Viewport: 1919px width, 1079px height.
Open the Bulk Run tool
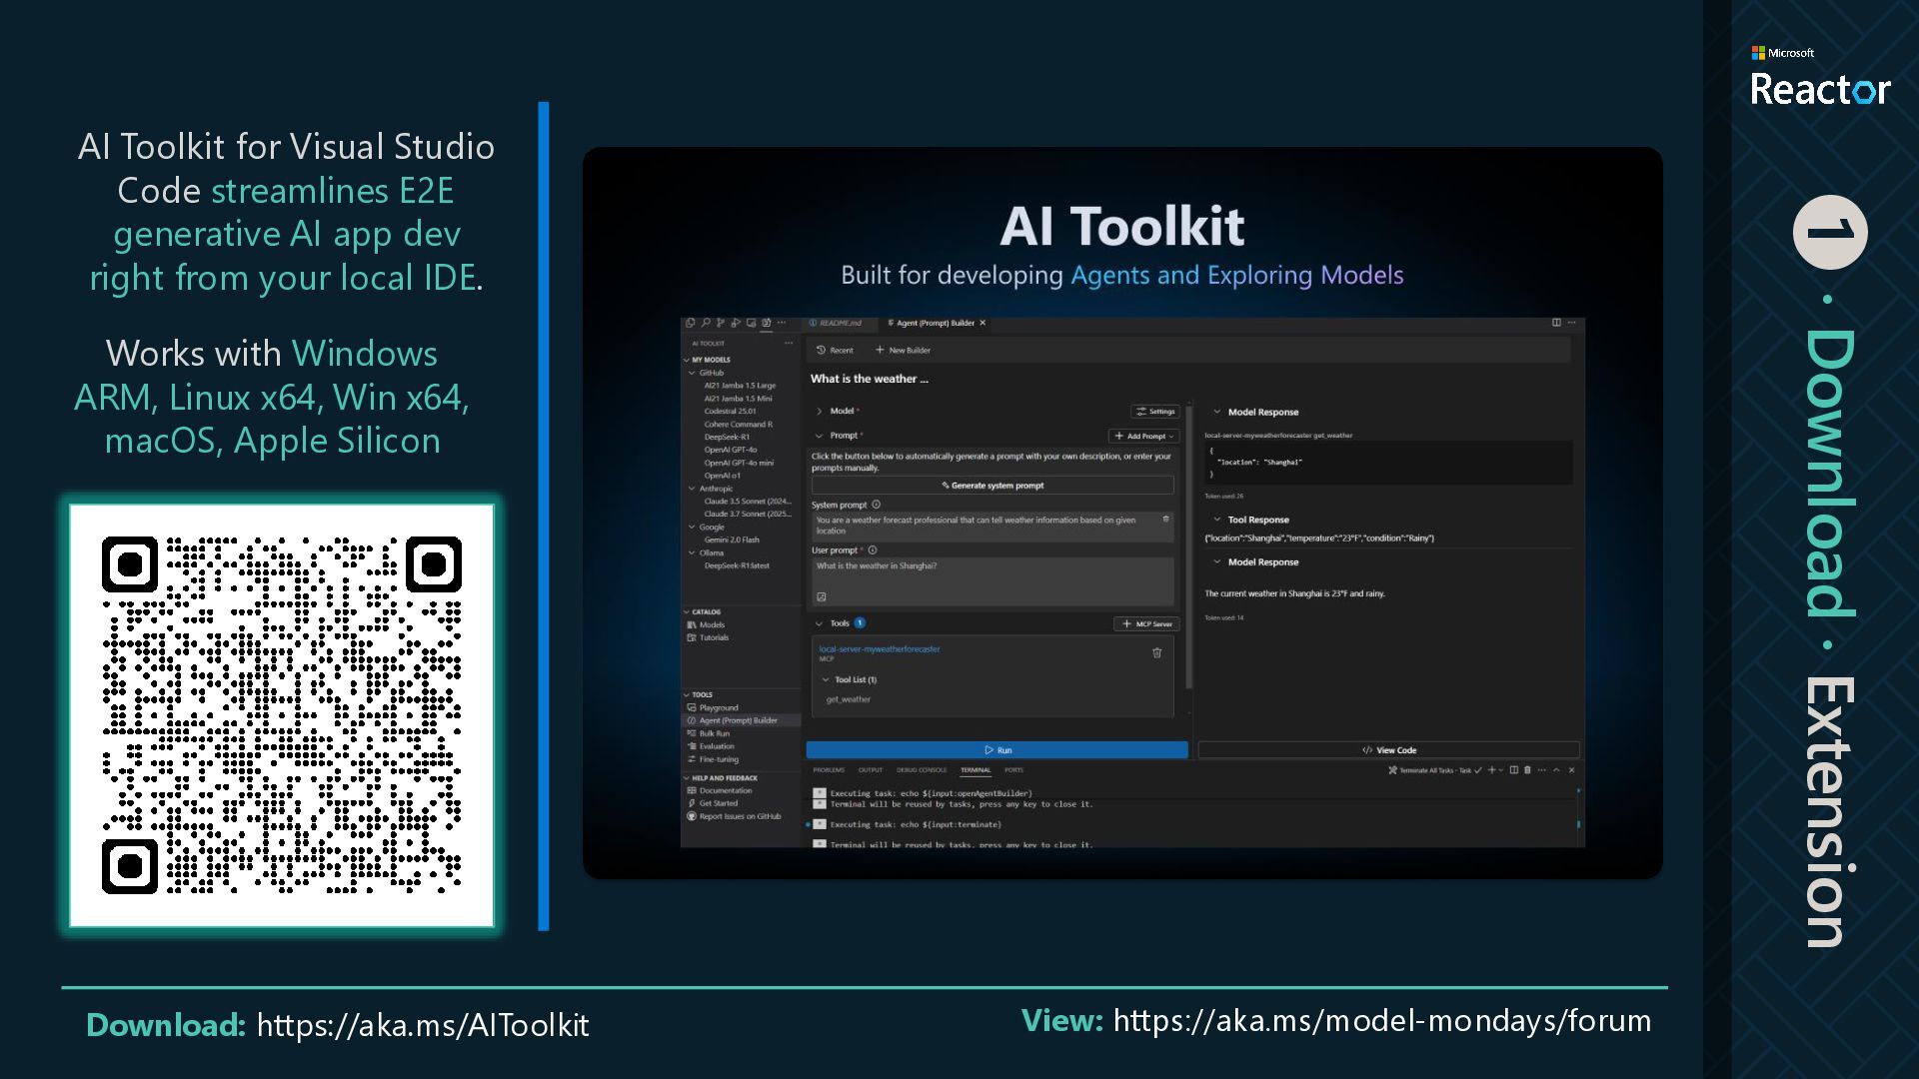(x=709, y=733)
